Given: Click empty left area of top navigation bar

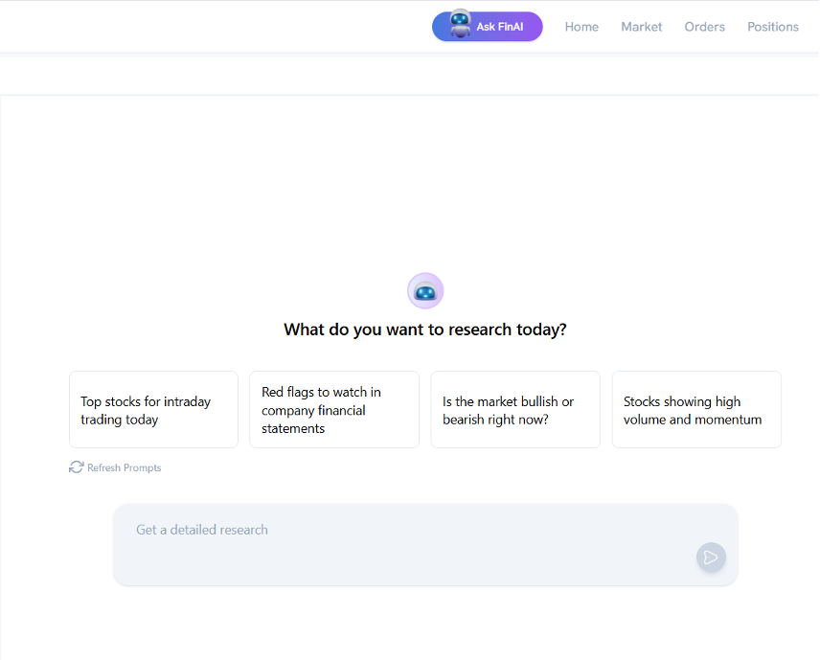Looking at the screenshot, I should (192, 27).
